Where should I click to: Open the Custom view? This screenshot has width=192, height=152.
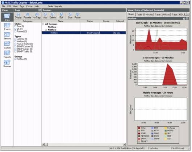click(x=7, y=45)
